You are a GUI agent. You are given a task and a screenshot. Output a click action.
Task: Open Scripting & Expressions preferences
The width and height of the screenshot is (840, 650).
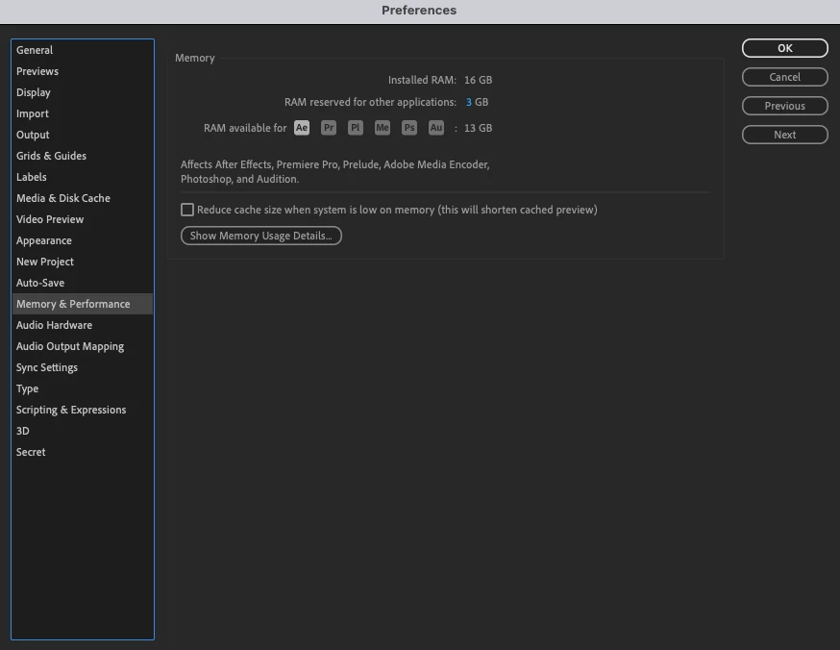tap(83, 410)
